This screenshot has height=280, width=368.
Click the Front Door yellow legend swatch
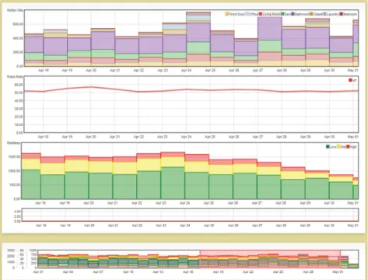(x=227, y=14)
